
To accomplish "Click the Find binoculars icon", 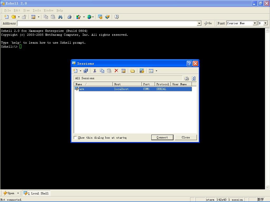I will (60, 17).
